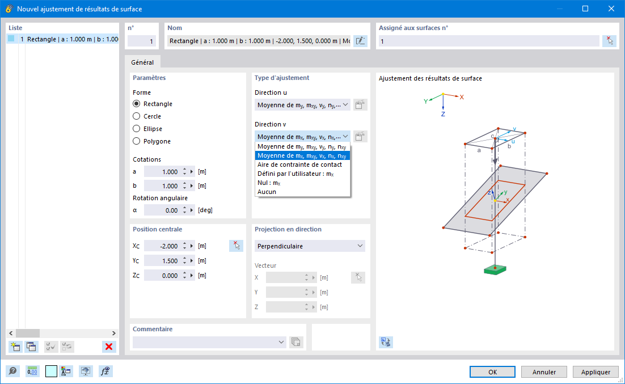The width and height of the screenshot is (625, 384).
Task: Click the edit icon beside Direction v
Action: 360,137
